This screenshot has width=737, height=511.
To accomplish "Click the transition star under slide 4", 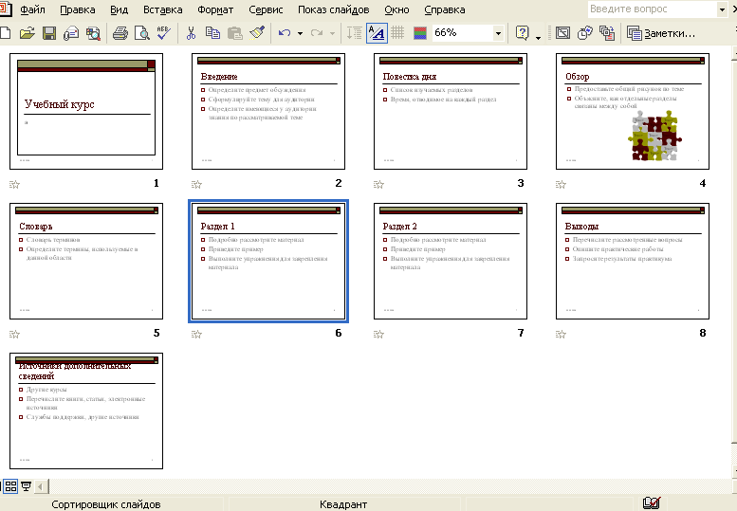I will tap(561, 185).
